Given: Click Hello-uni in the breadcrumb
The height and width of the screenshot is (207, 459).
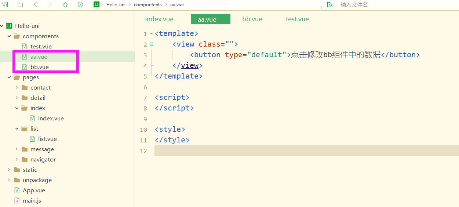Looking at the screenshot, I should pos(116,5).
